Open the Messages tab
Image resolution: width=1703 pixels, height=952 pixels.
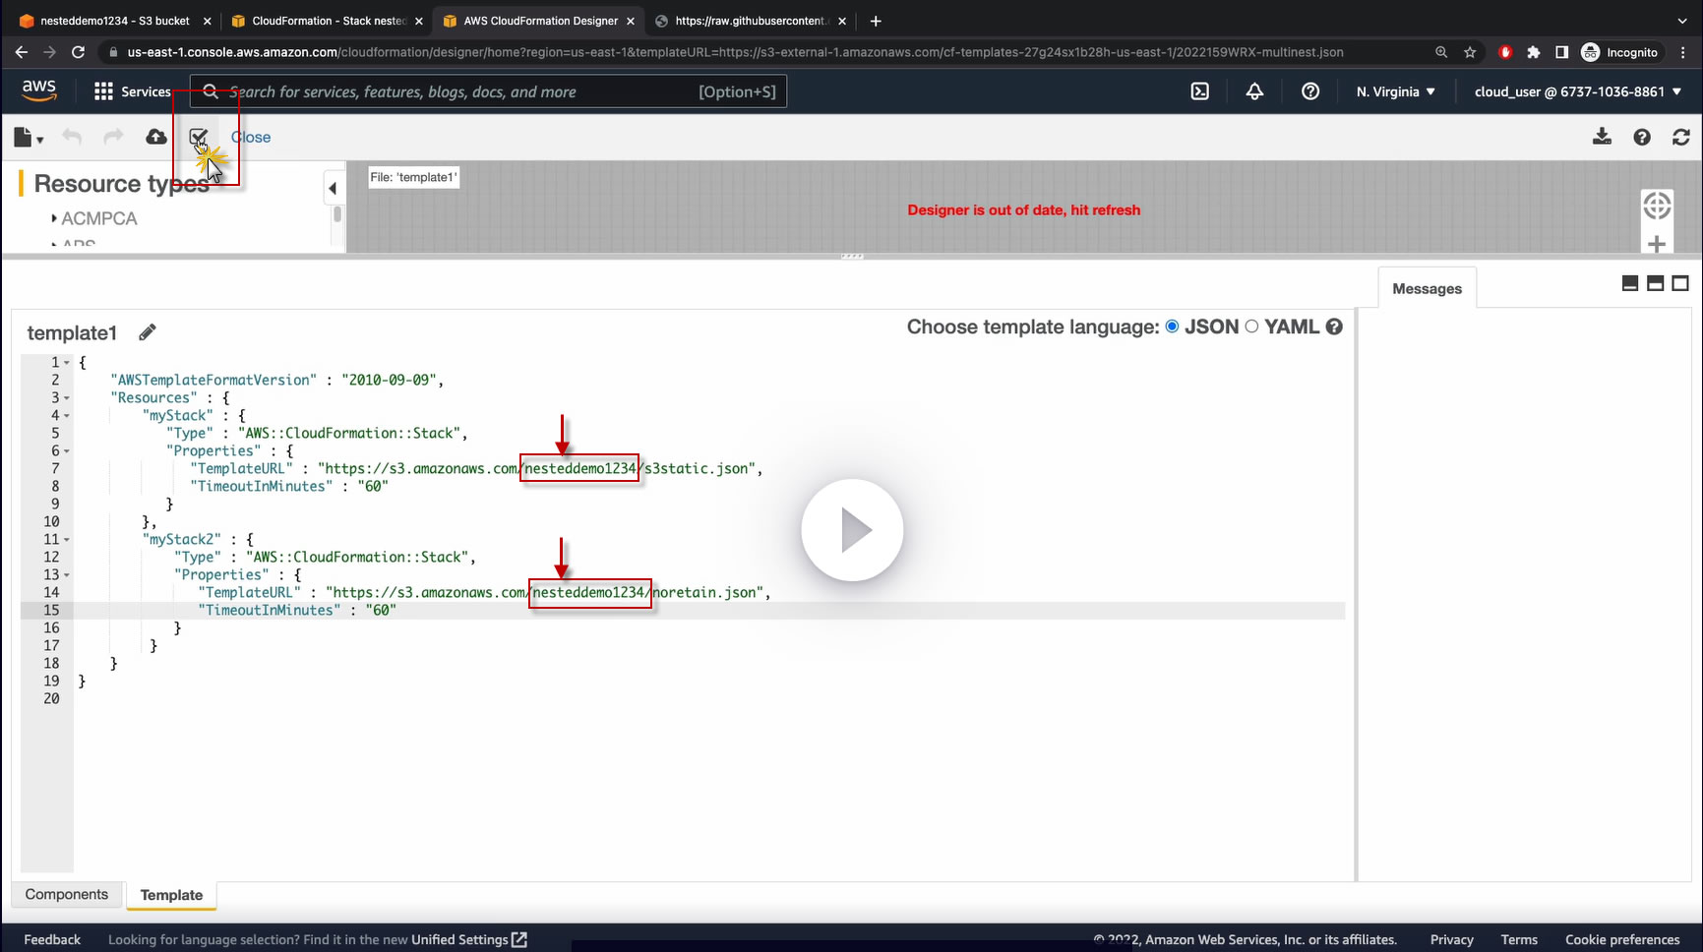(x=1427, y=288)
